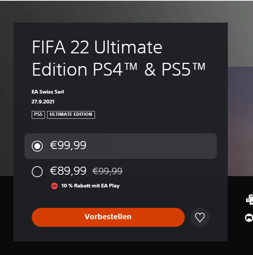Click the €99,99 price text in highlighted row
This screenshot has width=253, height=255.
68,145
